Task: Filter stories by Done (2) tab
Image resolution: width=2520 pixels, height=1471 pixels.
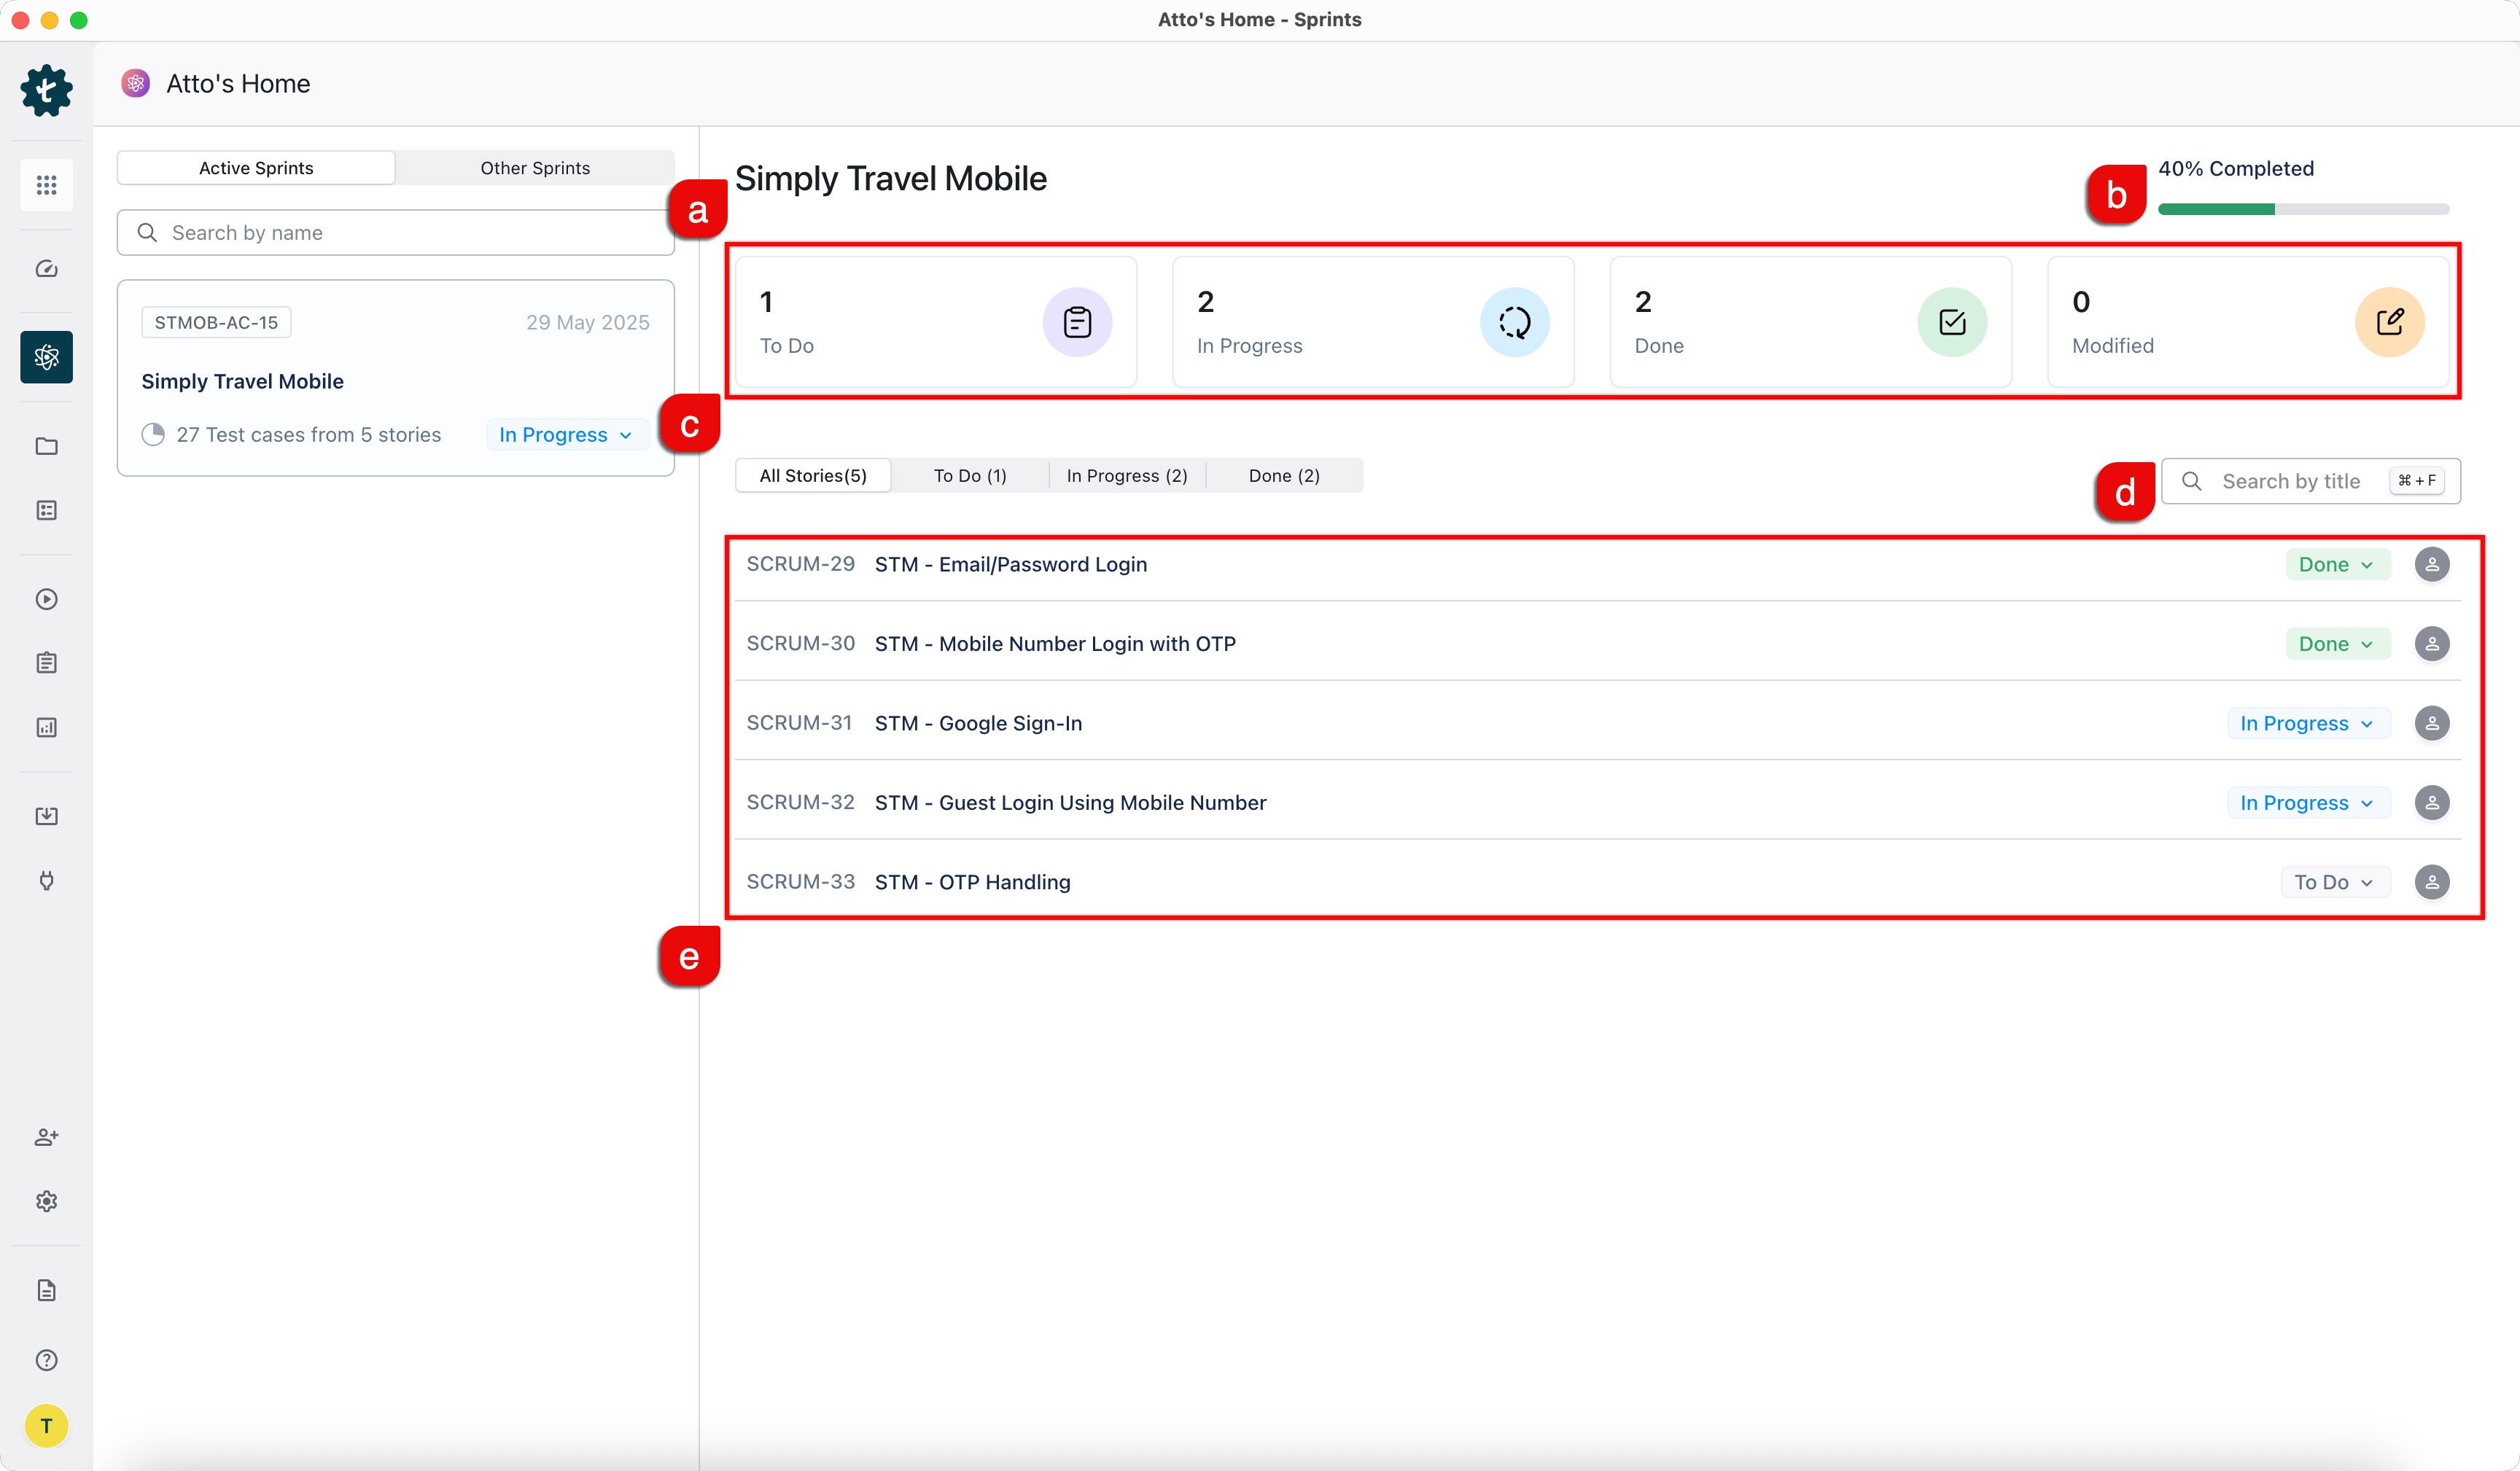Action: click(x=1284, y=476)
